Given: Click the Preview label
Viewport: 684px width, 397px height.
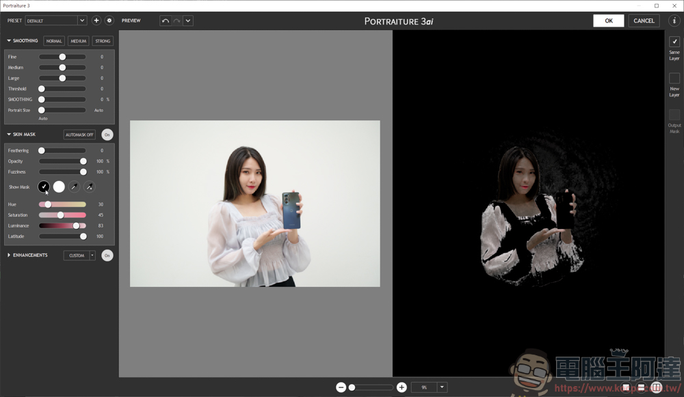Looking at the screenshot, I should click(x=131, y=20).
